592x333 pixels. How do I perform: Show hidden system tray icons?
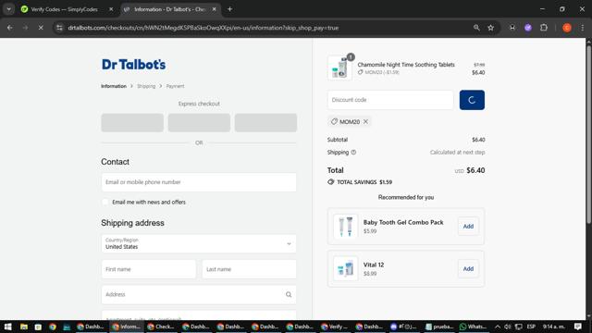498,327
